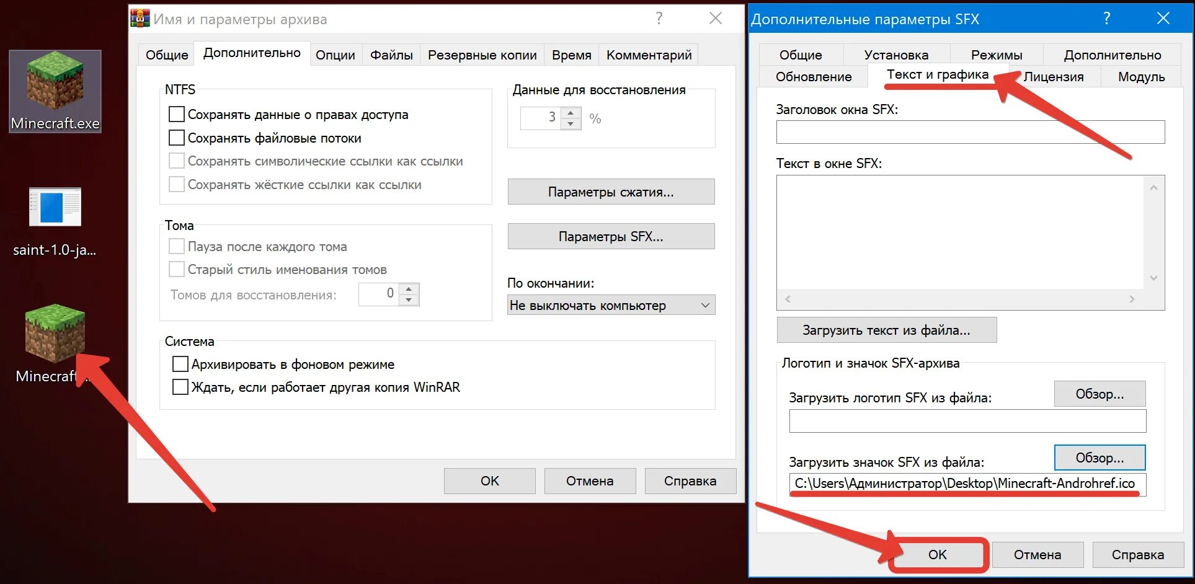Click 'Отмена' in archive dialog

590,480
